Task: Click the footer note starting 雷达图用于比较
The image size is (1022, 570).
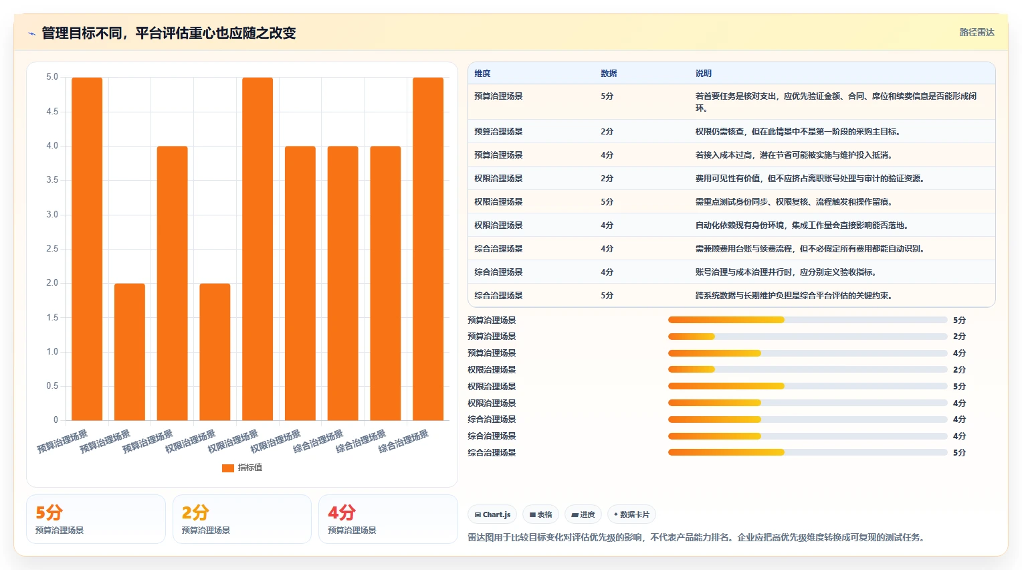Action: [696, 537]
